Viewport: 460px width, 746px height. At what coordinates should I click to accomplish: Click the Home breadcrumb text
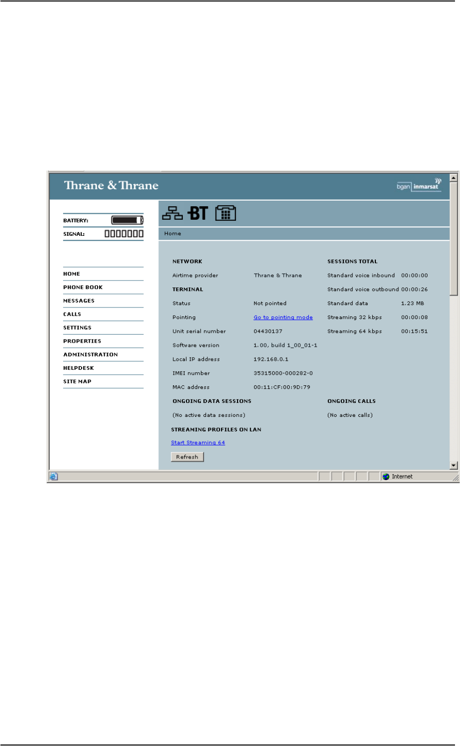pyautogui.click(x=173, y=234)
